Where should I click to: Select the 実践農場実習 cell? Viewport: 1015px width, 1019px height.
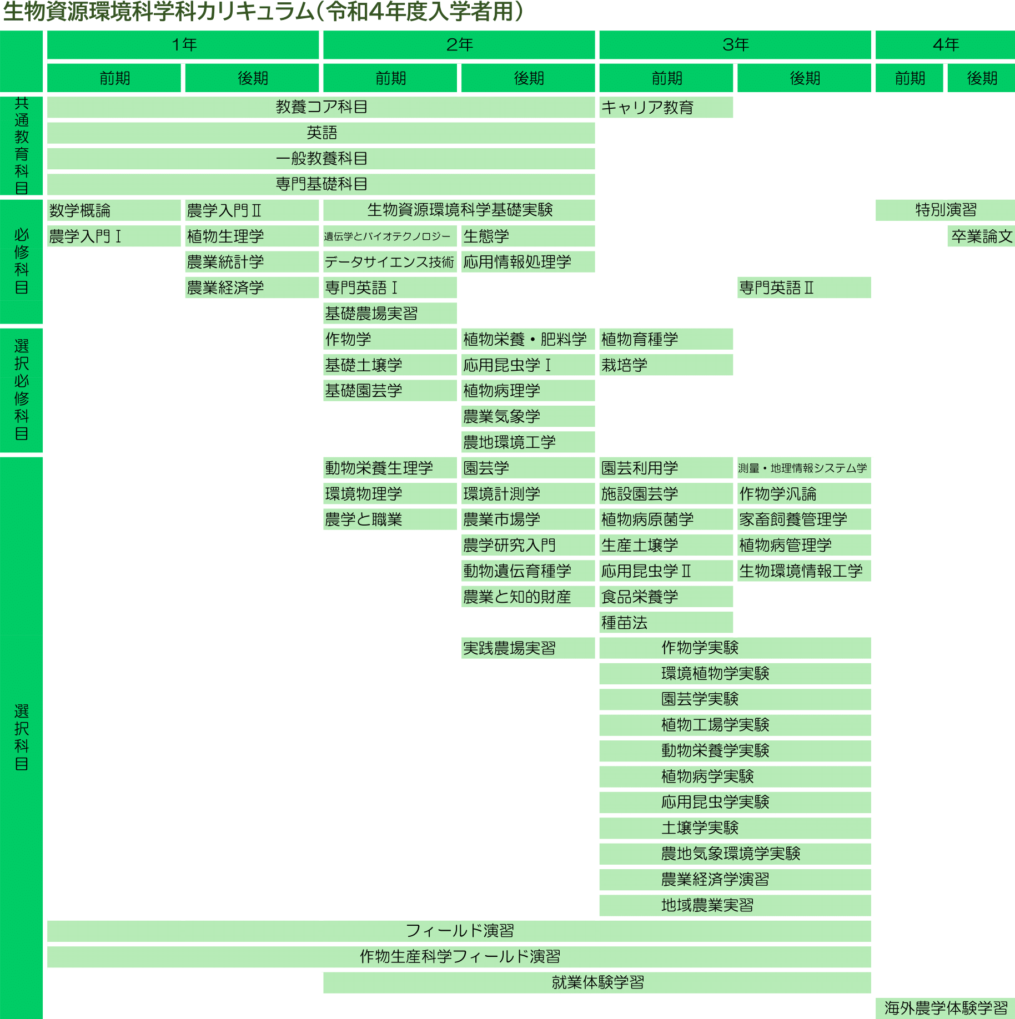(x=528, y=648)
